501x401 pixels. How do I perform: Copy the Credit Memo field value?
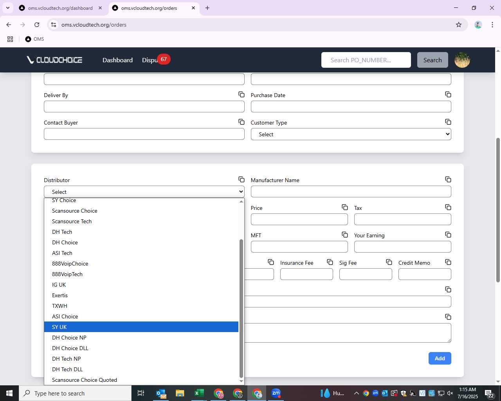[448, 262]
